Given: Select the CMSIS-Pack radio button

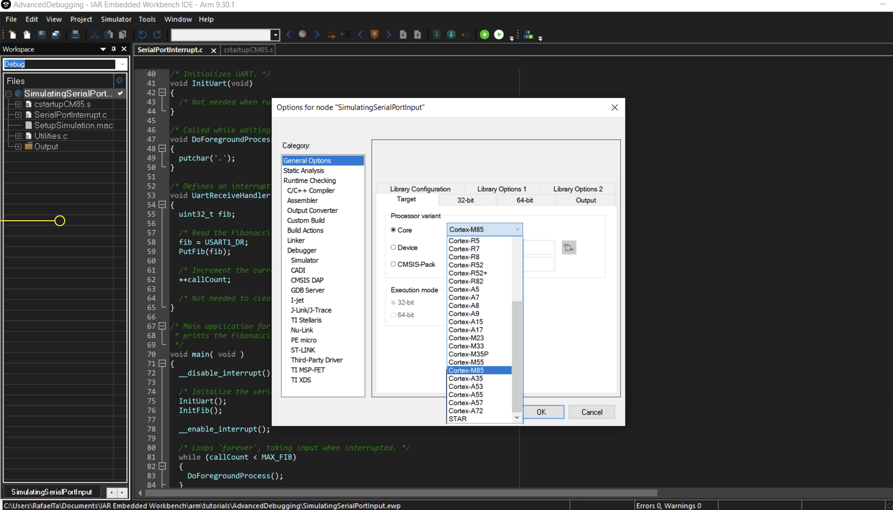Looking at the screenshot, I should pos(393,264).
